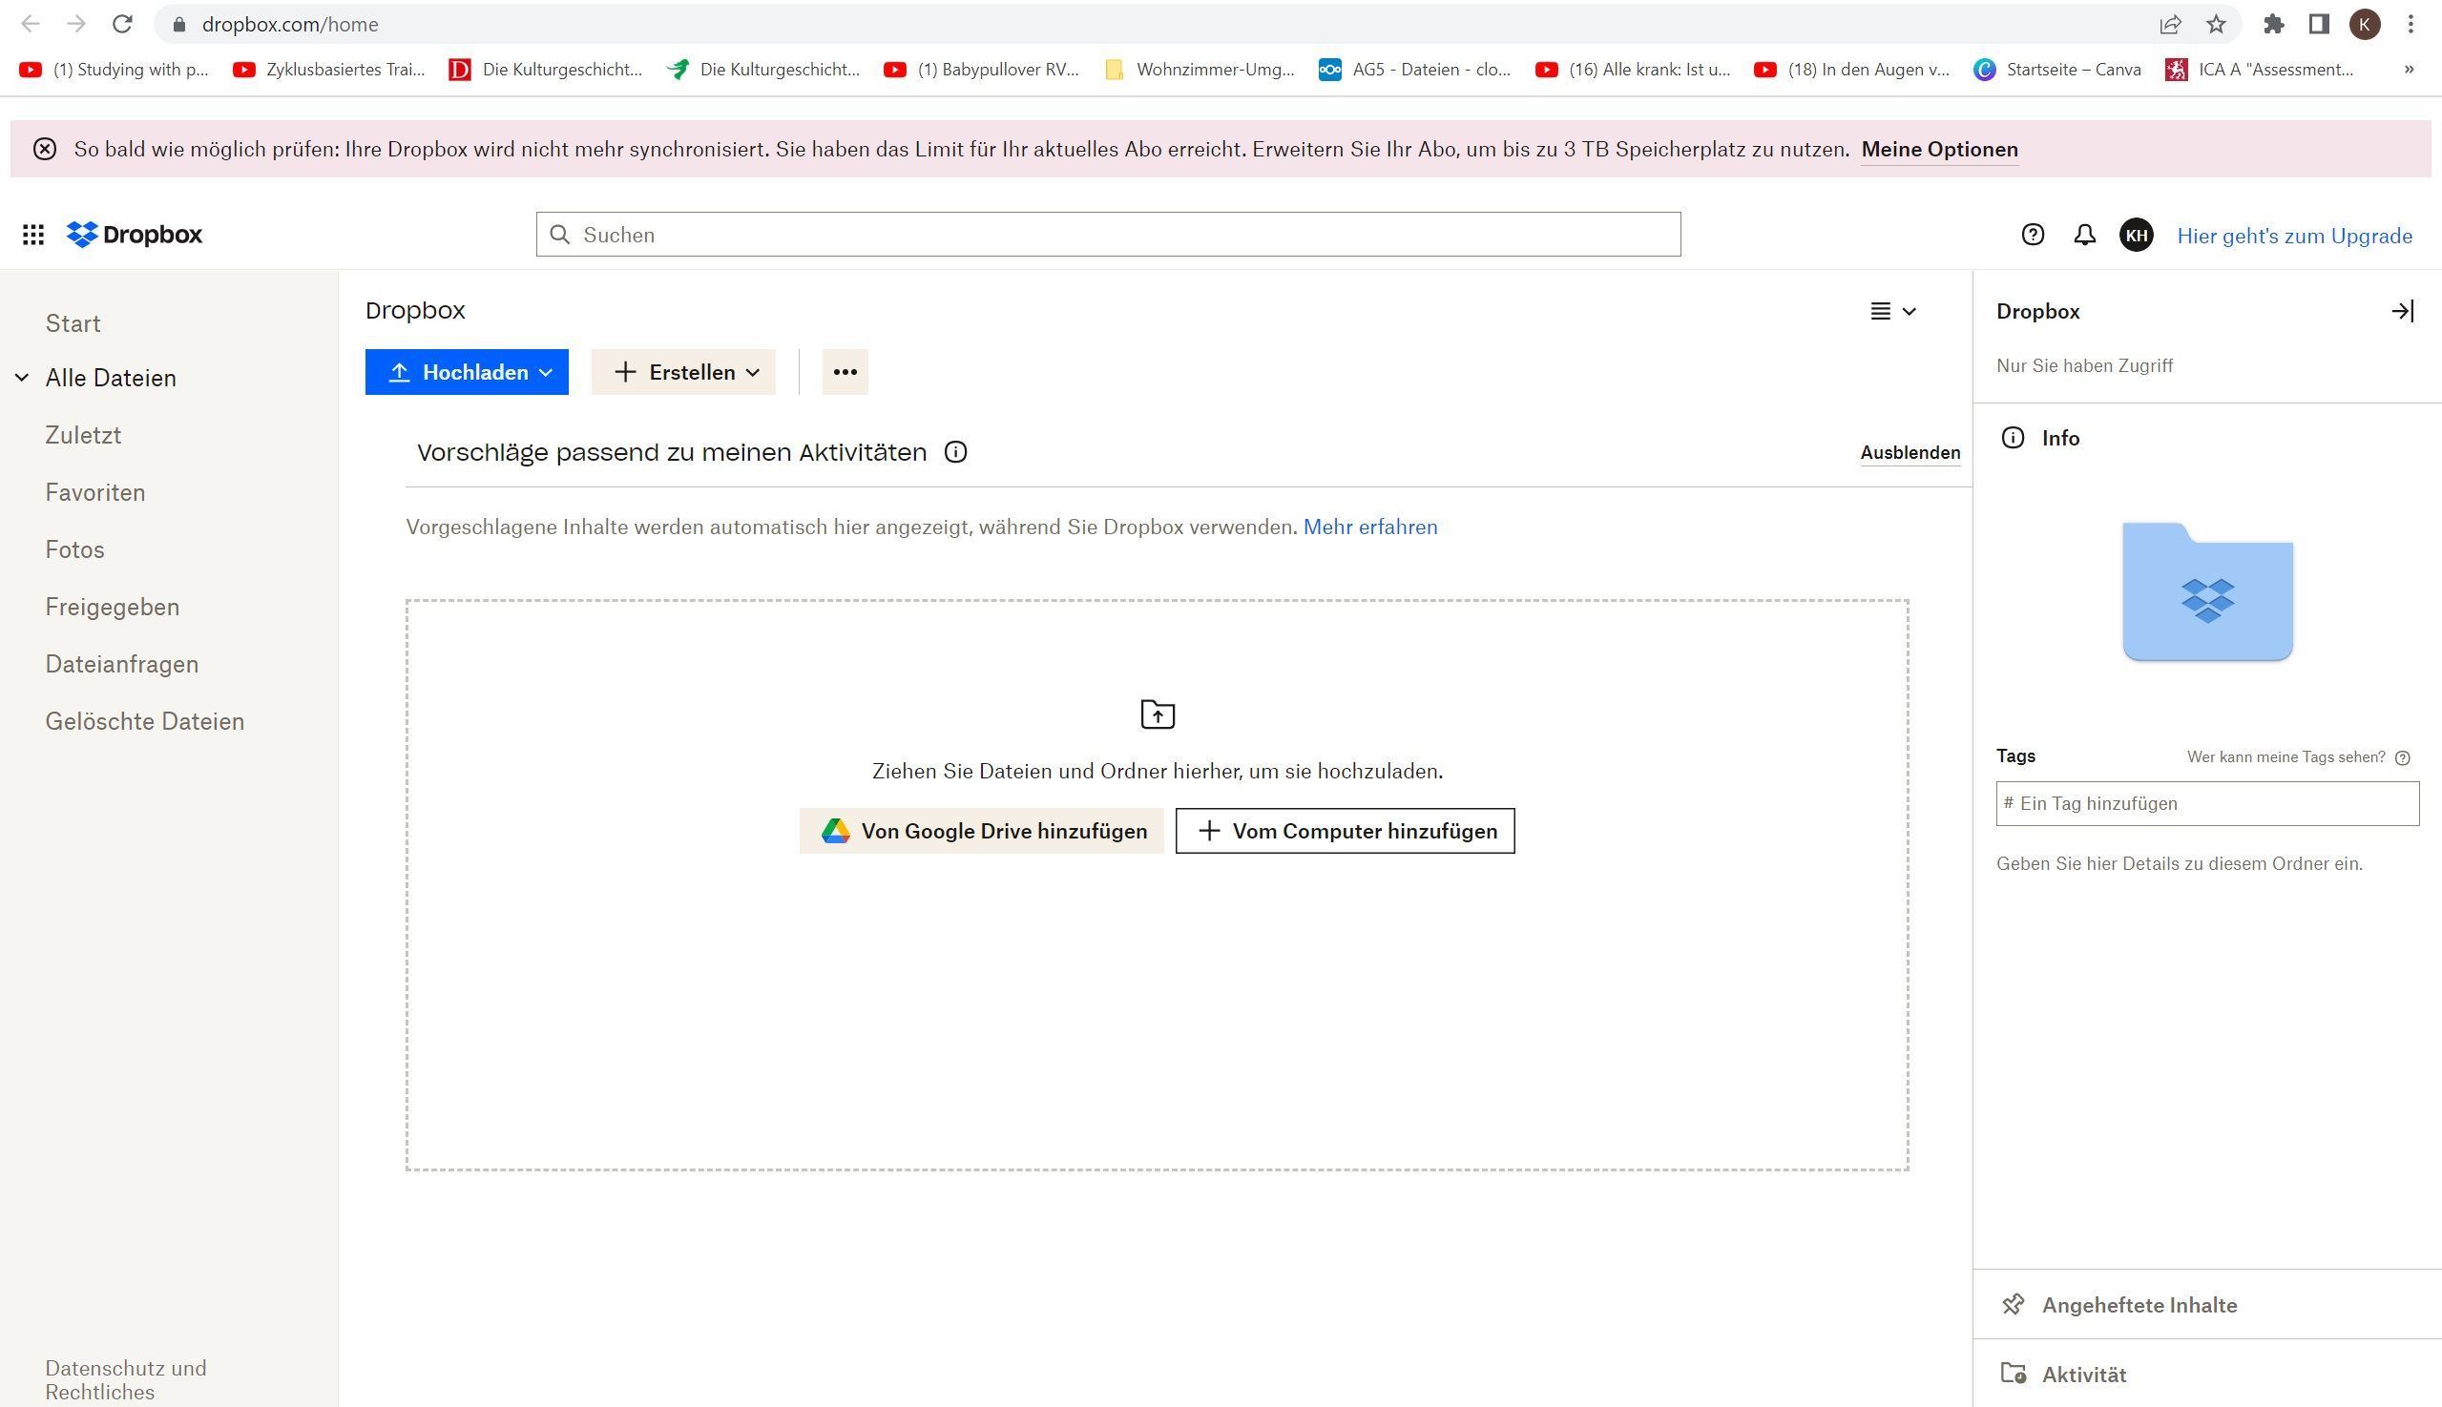Screen dimensions: 2442x1407
Task: Bookmark this page with the star
Action: 2216,24
